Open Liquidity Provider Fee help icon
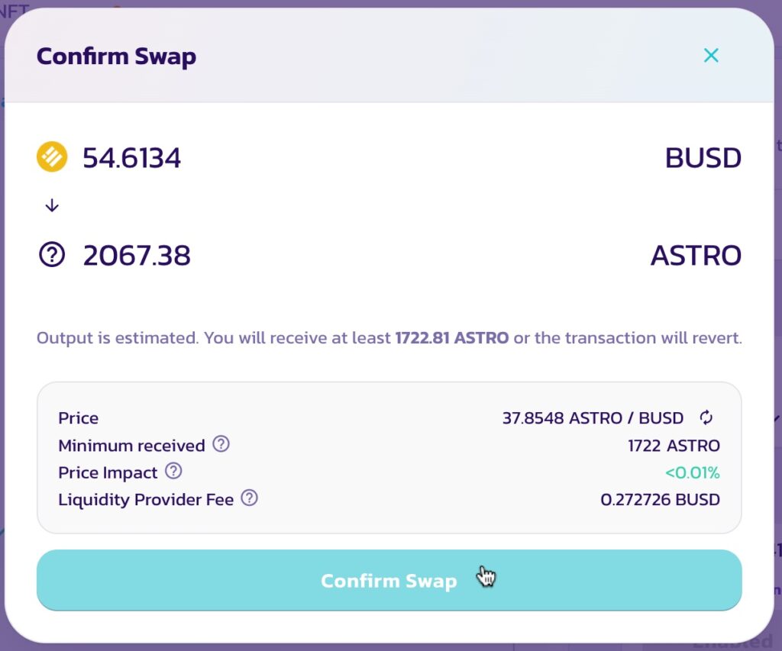782x651 pixels. [x=250, y=498]
